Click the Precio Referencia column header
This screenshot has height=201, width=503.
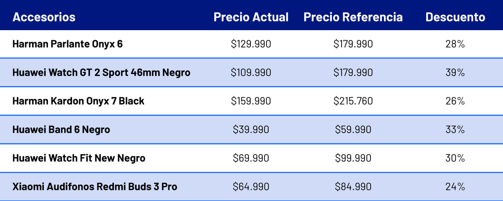[353, 17]
